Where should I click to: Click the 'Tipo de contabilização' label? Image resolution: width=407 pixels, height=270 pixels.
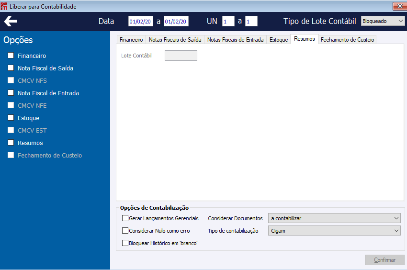pyautogui.click(x=233, y=231)
